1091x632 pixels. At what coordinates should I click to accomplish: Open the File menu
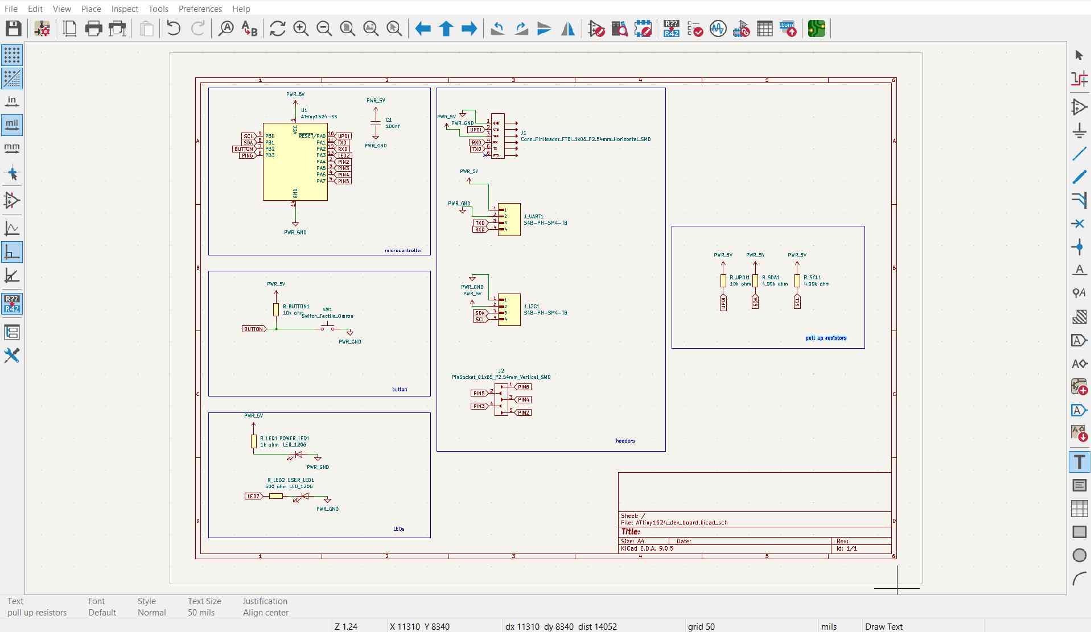coord(11,9)
